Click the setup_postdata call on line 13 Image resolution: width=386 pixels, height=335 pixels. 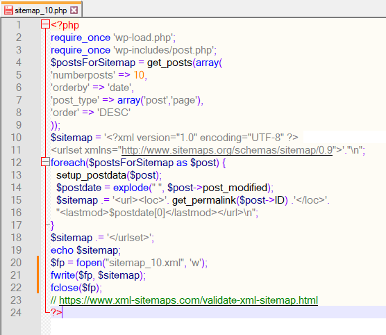coord(91,175)
